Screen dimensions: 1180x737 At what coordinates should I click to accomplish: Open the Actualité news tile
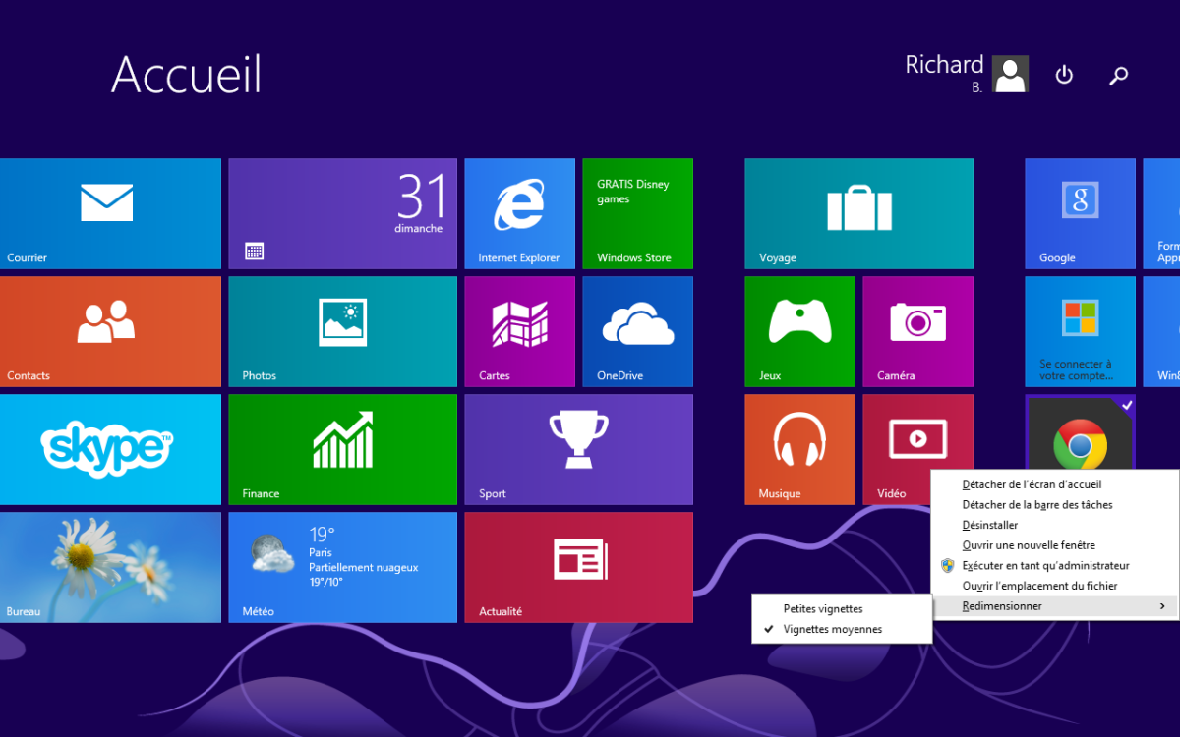[x=578, y=567]
